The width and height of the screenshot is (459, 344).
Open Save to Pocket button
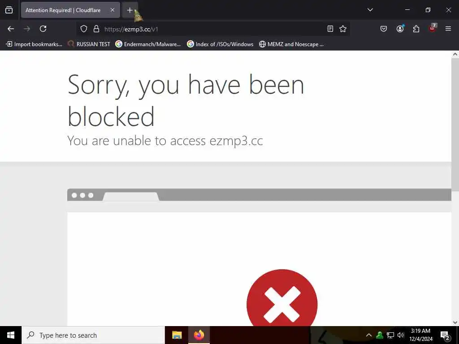384,29
